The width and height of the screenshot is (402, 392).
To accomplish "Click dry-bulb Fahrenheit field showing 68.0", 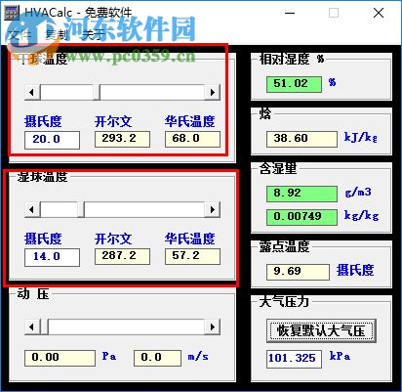I will pos(192,139).
